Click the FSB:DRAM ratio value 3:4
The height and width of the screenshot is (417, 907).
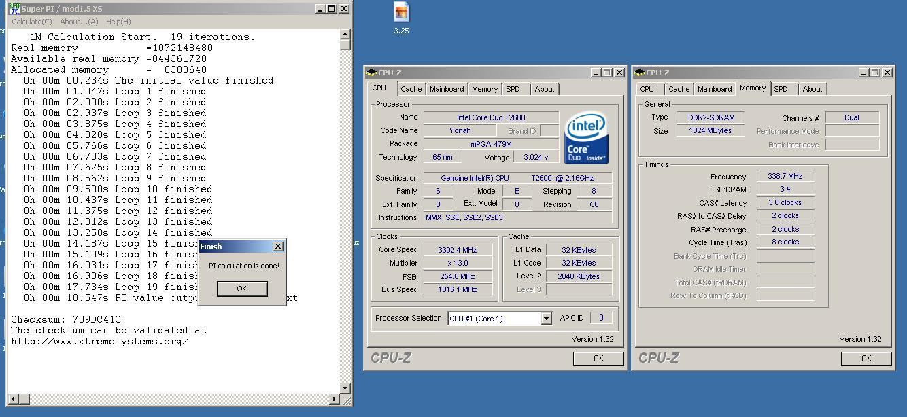[x=785, y=189]
